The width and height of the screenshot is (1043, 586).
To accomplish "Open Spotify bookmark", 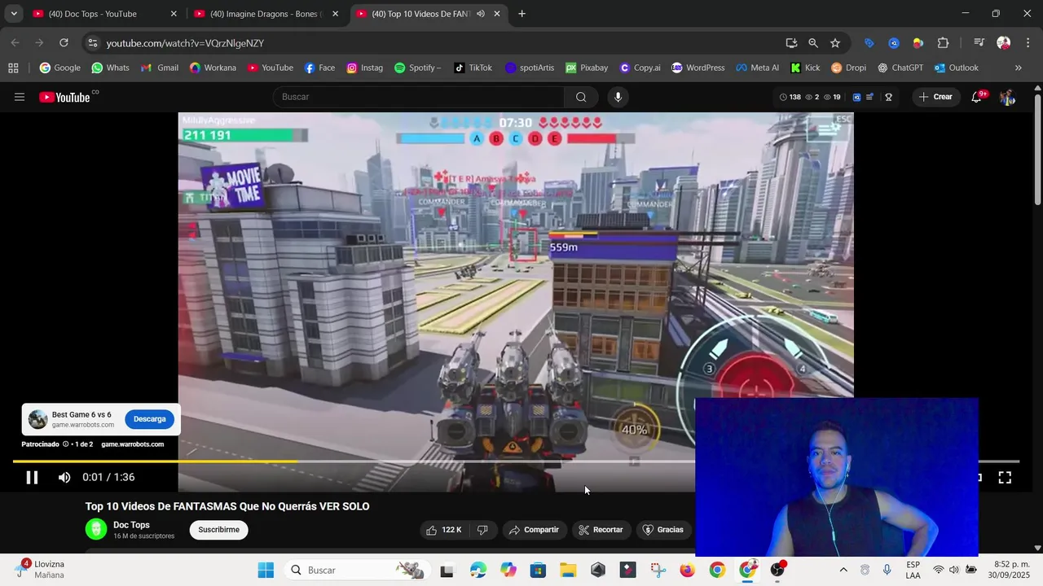I will tap(418, 68).
